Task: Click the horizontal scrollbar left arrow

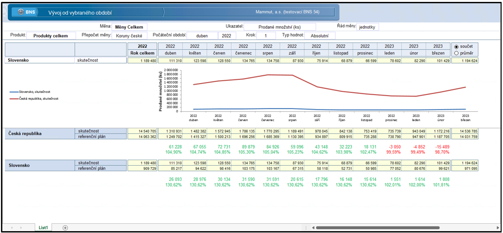Action: coord(313,227)
